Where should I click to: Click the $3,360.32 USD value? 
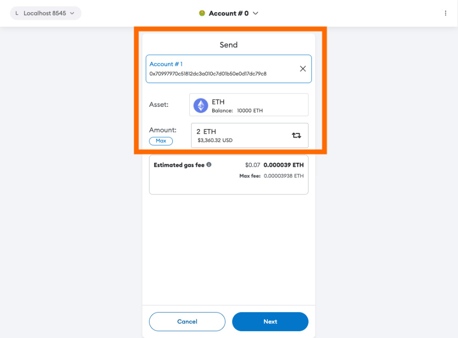coord(215,140)
